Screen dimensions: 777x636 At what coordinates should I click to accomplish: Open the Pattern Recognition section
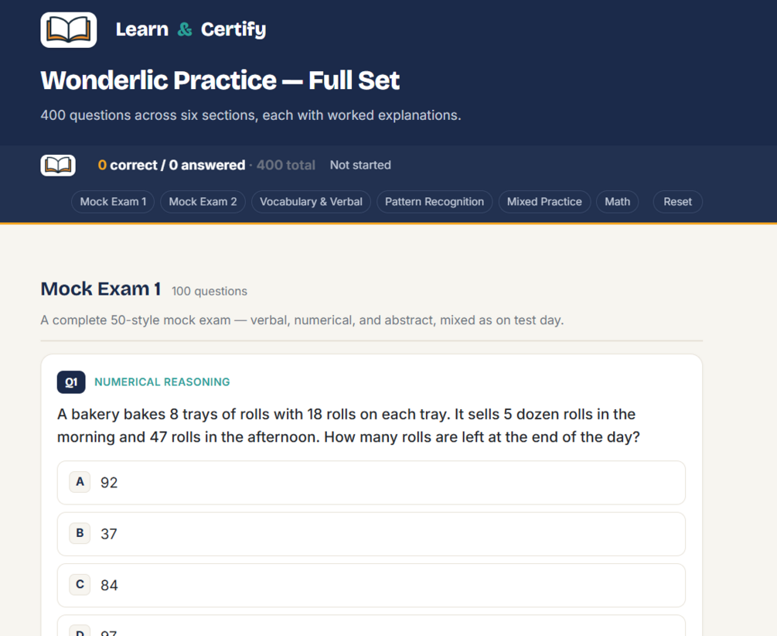435,202
